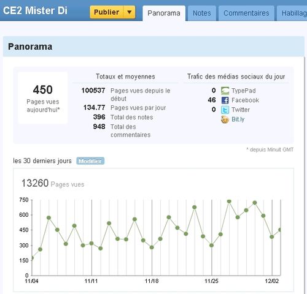Click the CE2 Mister Di blog title

[35, 10]
